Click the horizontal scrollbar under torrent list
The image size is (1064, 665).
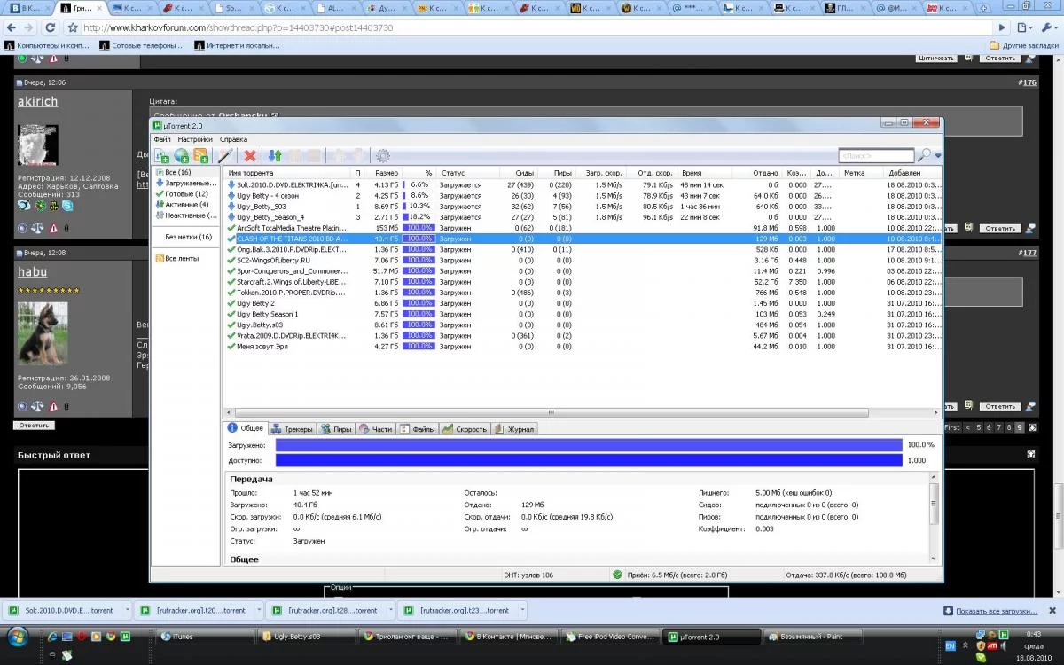click(550, 413)
